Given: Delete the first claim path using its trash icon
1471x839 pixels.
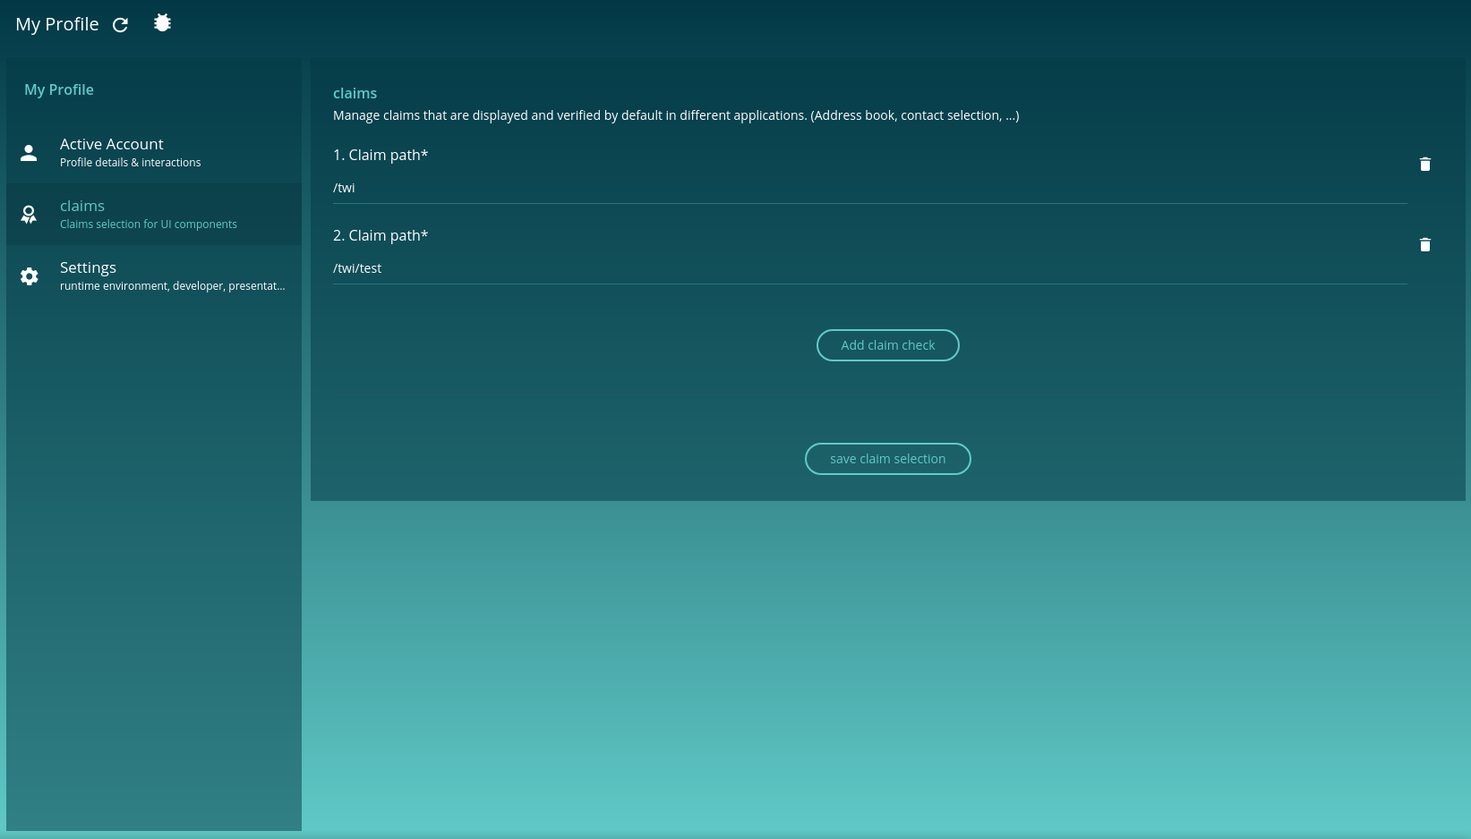Looking at the screenshot, I should coord(1425,165).
